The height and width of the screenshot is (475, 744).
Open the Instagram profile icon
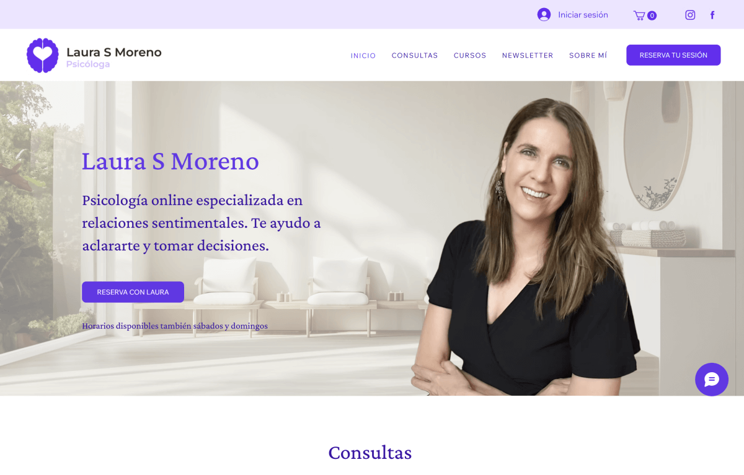[x=690, y=15]
